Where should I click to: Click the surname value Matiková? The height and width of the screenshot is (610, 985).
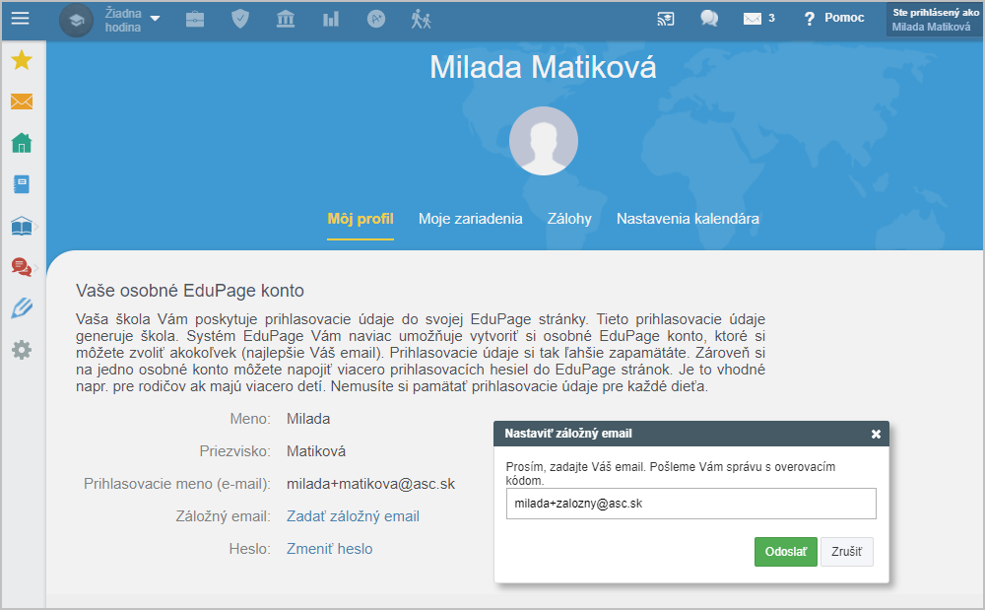pos(316,451)
